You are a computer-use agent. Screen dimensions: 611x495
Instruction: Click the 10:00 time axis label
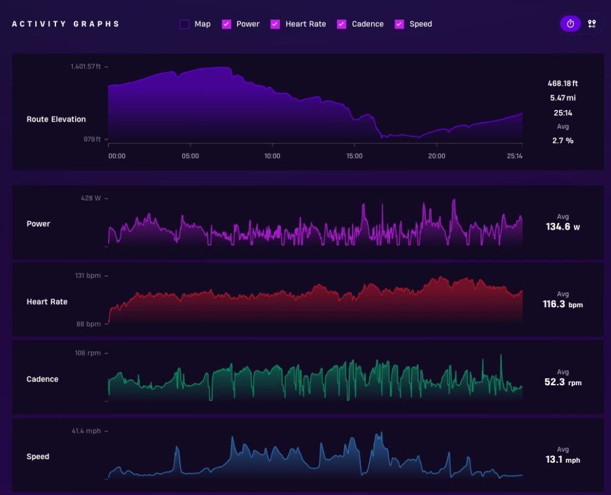272,156
